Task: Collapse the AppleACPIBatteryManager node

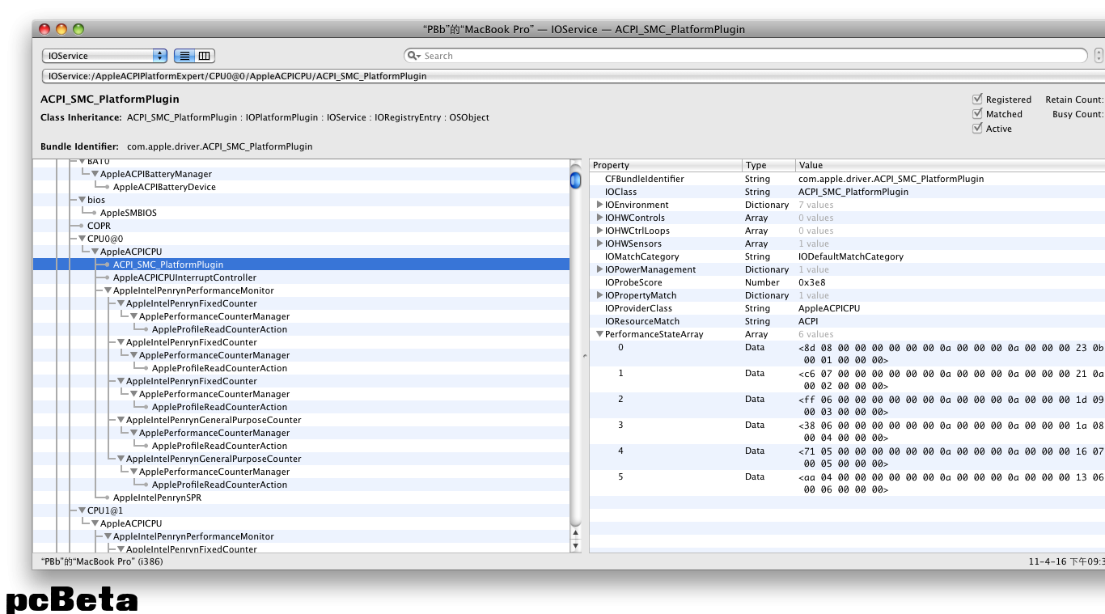Action: (95, 174)
